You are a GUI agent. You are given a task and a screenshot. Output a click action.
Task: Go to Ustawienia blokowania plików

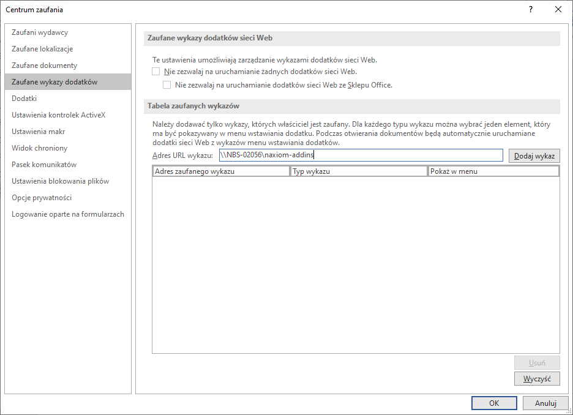pyautogui.click(x=60, y=181)
